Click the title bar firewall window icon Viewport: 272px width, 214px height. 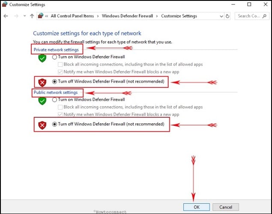(x=4, y=4)
